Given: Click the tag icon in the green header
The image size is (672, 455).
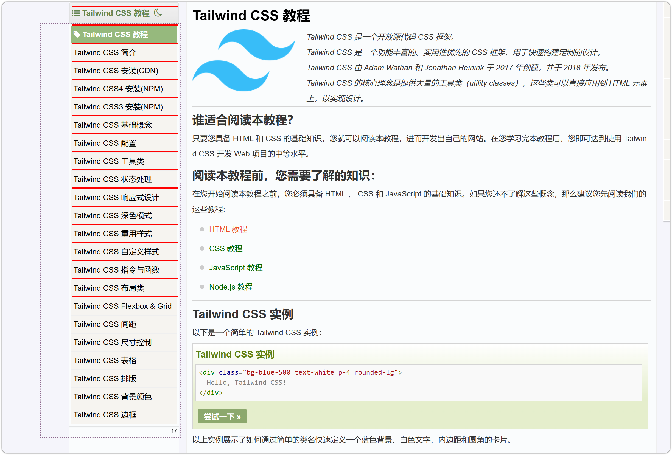Looking at the screenshot, I should (x=77, y=34).
